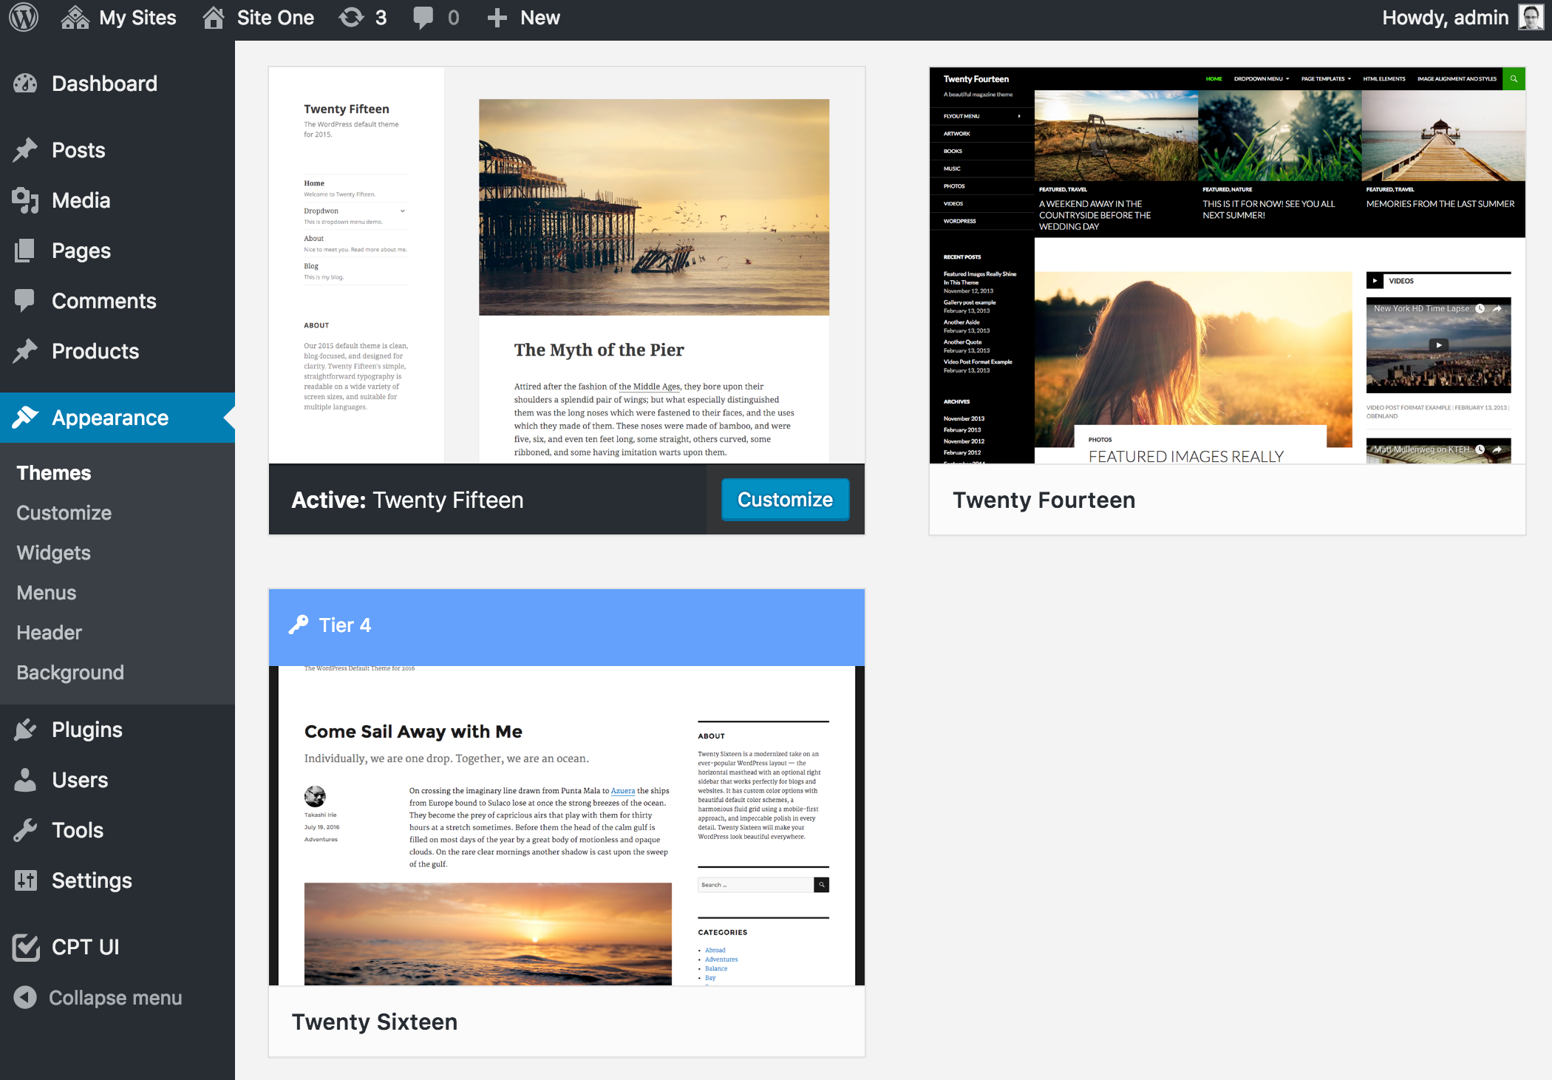Click the Tools wrench icon
The image size is (1552, 1080).
coord(25,830)
